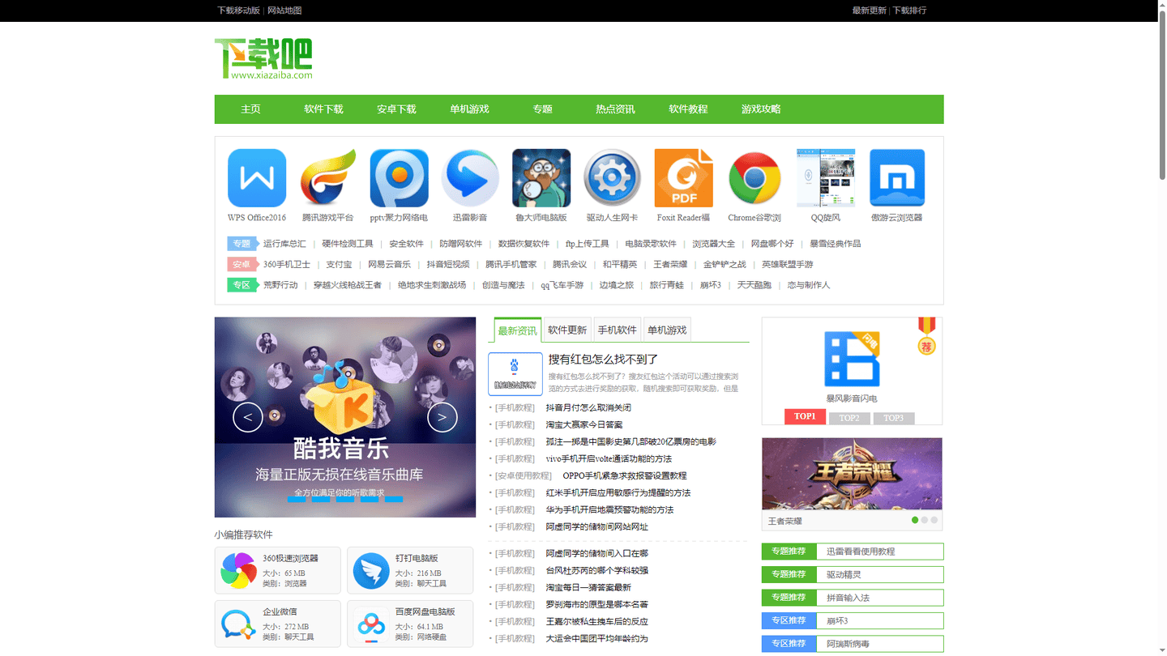Open the 腾讯游戏平台 icon
The image size is (1167, 656).
pos(328,178)
